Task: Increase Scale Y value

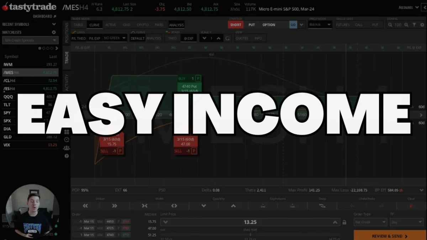Action: click(x=218, y=38)
